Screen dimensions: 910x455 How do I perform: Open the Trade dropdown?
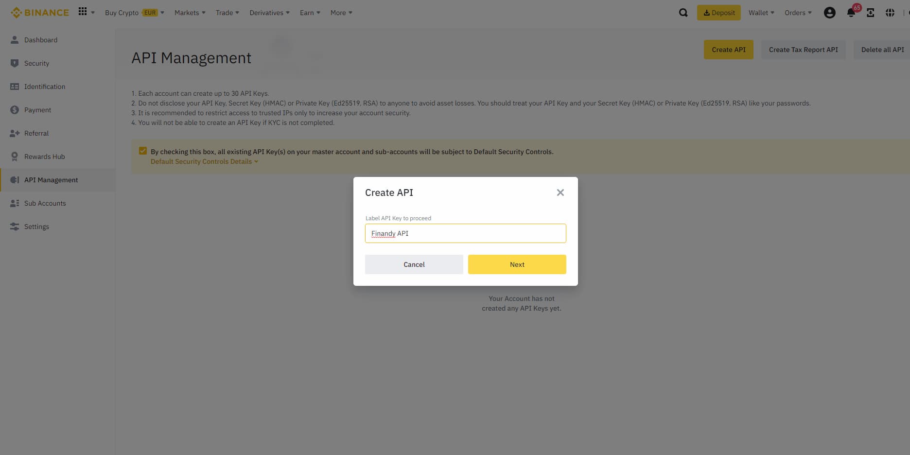[227, 13]
